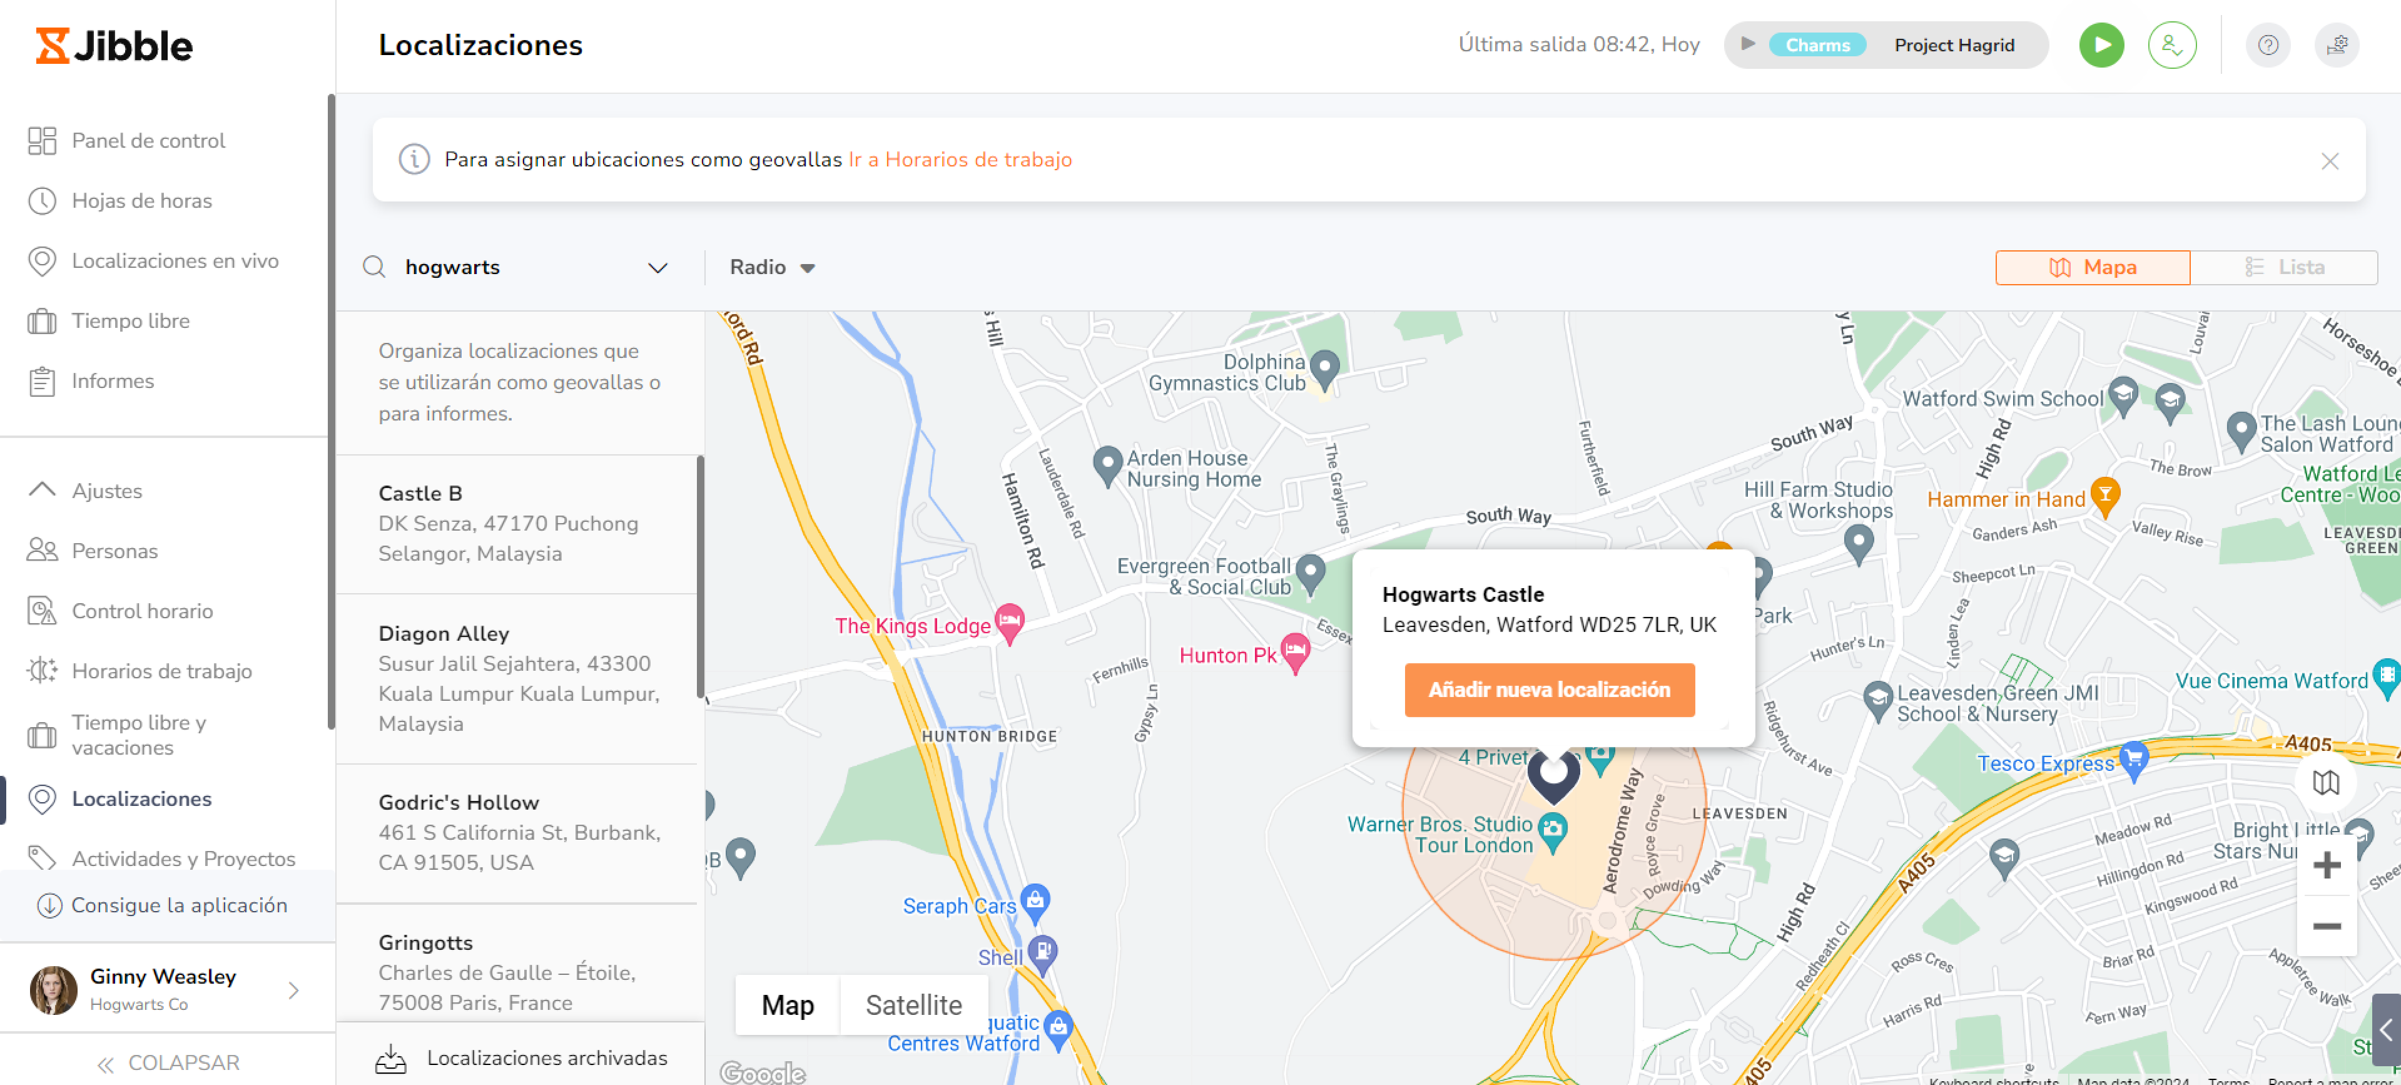
Task: Click Arden House Nursing Home marker
Action: [1107, 466]
